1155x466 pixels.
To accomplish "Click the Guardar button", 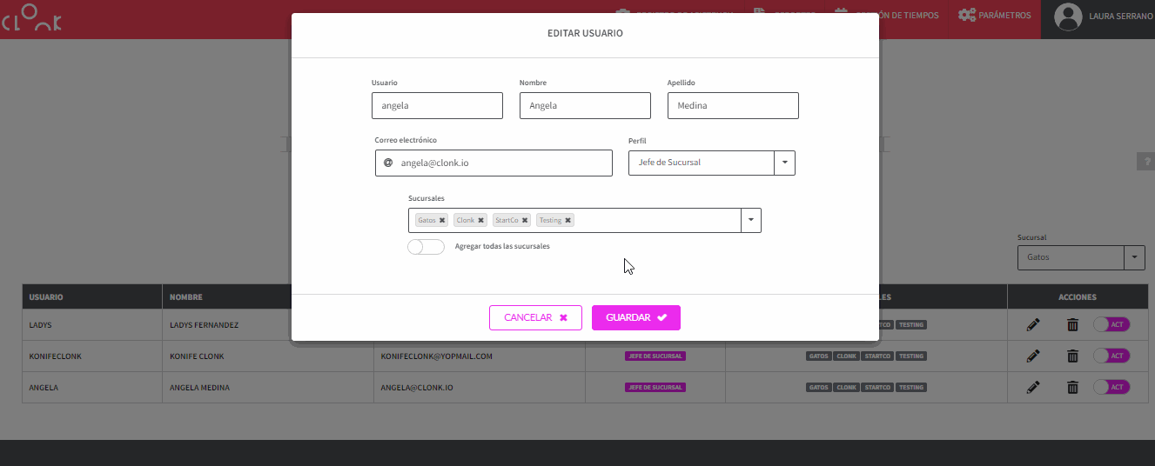I will tap(635, 318).
